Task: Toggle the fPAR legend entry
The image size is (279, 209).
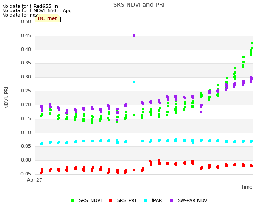Action: click(x=153, y=201)
